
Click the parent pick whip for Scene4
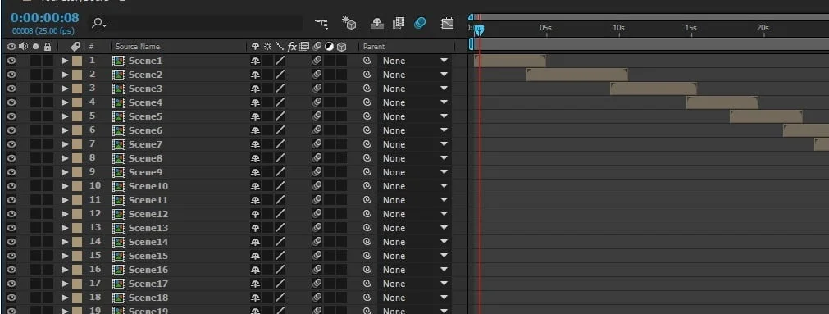click(x=367, y=102)
